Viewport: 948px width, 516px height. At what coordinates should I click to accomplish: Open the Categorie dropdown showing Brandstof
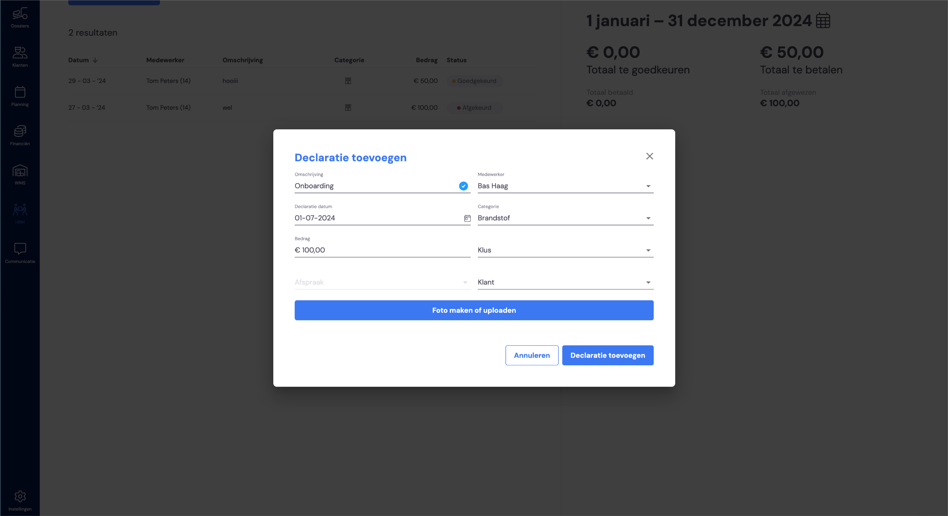(x=565, y=218)
